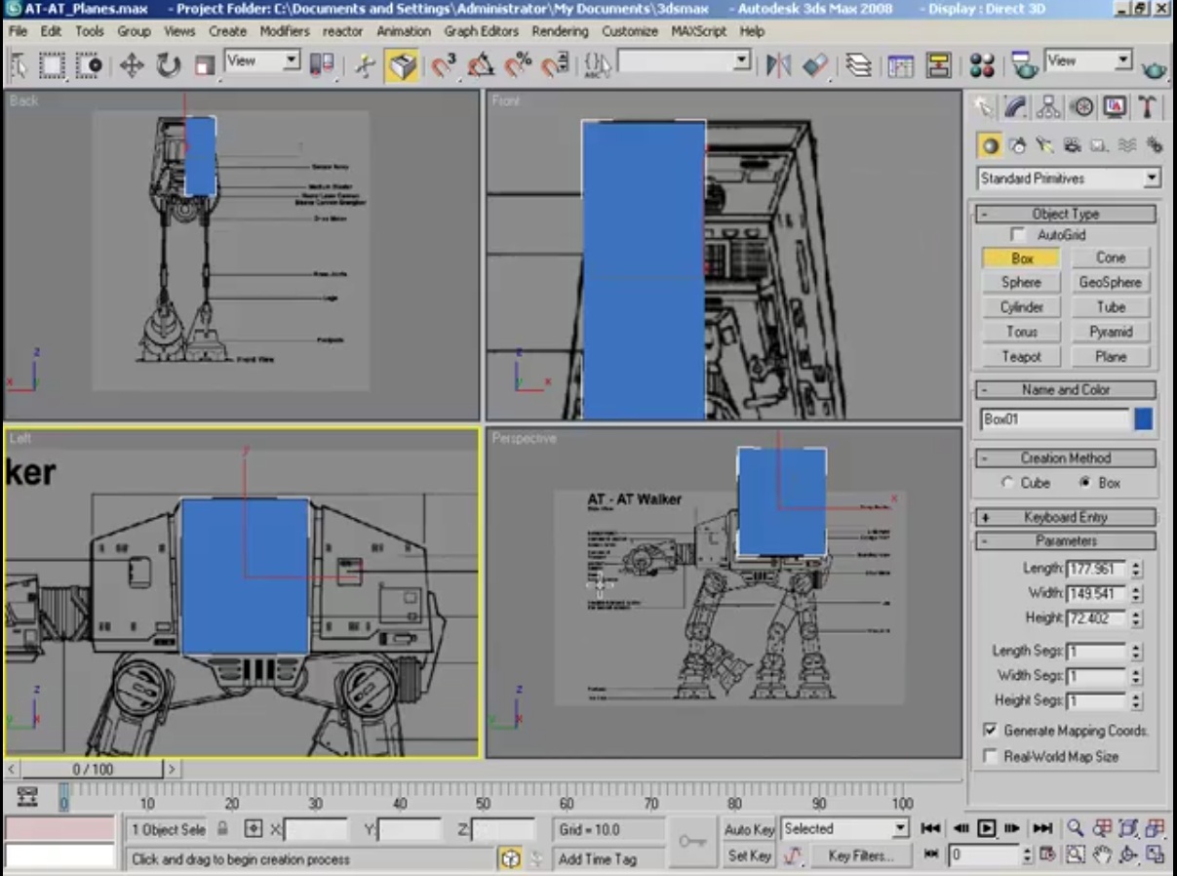Activate the Select and Rotate tool
1177x876 pixels.
(x=169, y=65)
